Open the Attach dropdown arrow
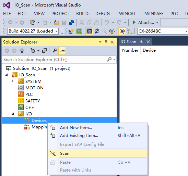 tap(157, 22)
